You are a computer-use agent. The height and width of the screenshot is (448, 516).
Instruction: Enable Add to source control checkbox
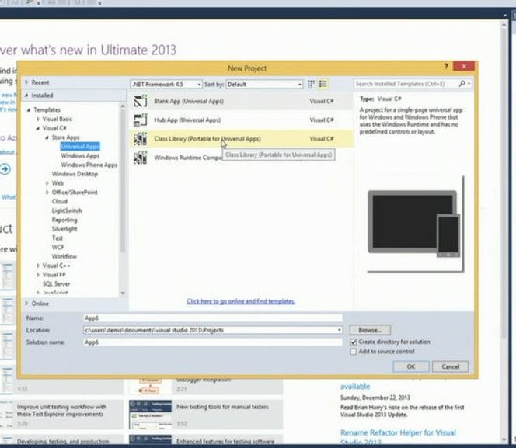click(x=353, y=352)
